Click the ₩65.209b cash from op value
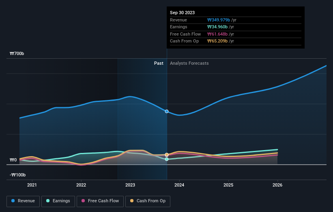 217,41
